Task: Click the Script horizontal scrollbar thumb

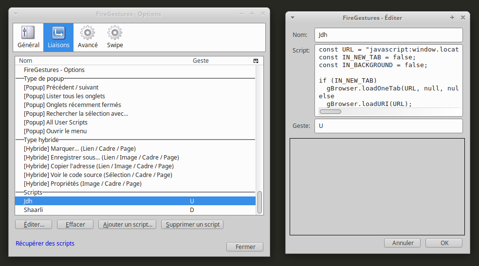Action: tap(330, 112)
